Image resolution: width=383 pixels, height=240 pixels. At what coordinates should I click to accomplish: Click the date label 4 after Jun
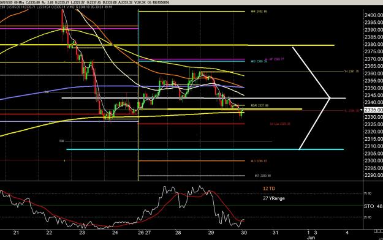click(347, 233)
